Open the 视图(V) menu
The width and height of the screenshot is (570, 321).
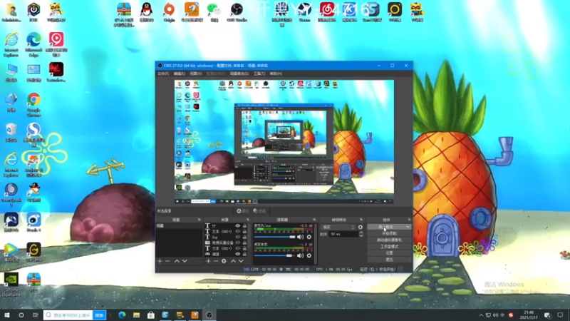(195, 73)
